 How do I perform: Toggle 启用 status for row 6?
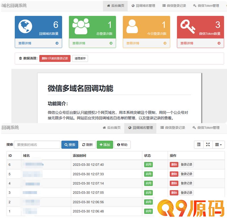point(148,165)
